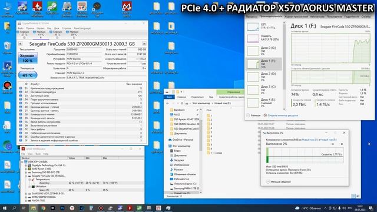Open the File menu in HWMonitor

coord(24,154)
